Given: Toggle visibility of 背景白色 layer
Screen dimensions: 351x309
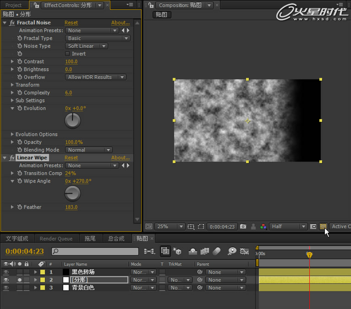Looking at the screenshot, I should (x=6, y=288).
